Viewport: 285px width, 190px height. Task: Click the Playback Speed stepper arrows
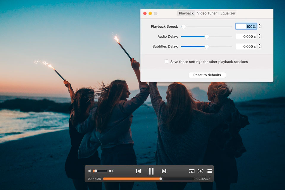click(x=259, y=26)
